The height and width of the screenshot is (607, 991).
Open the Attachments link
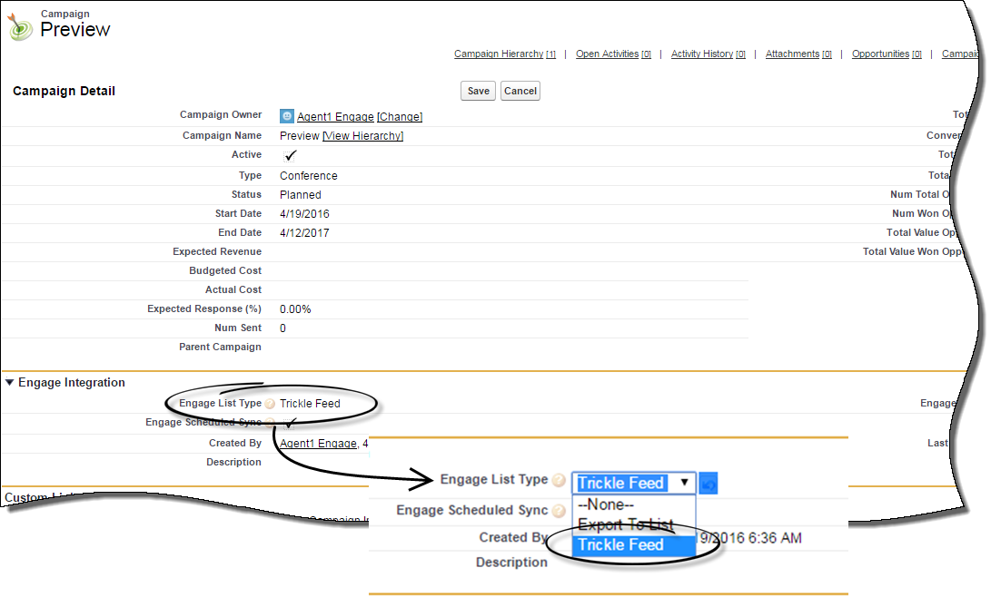792,54
